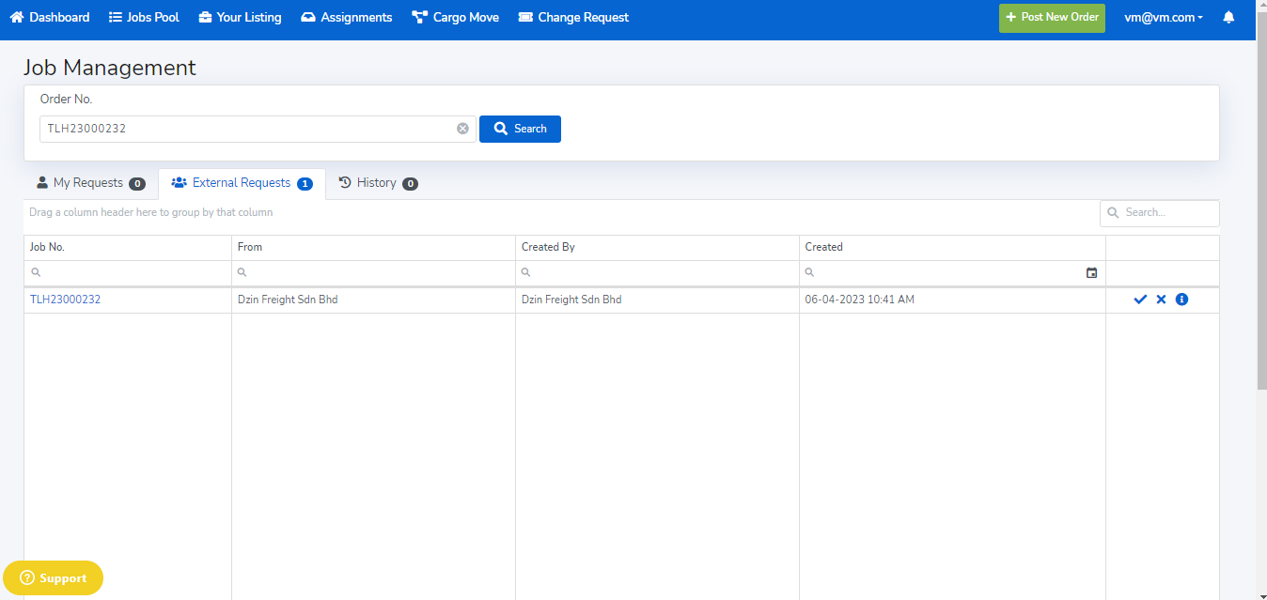Clear the Order No. field text
The image size is (1267, 600).
click(462, 129)
